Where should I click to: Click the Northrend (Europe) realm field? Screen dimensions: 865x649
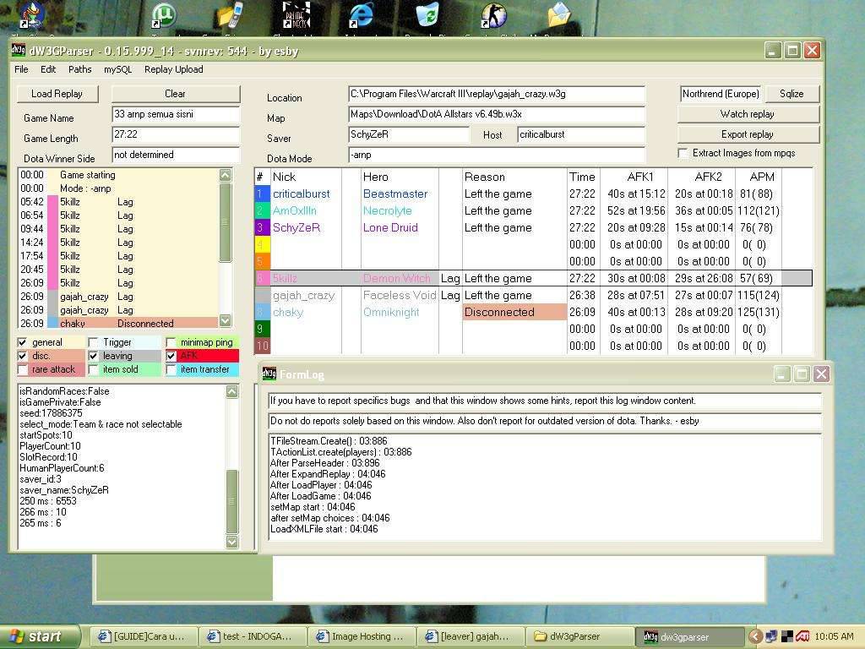tap(721, 95)
